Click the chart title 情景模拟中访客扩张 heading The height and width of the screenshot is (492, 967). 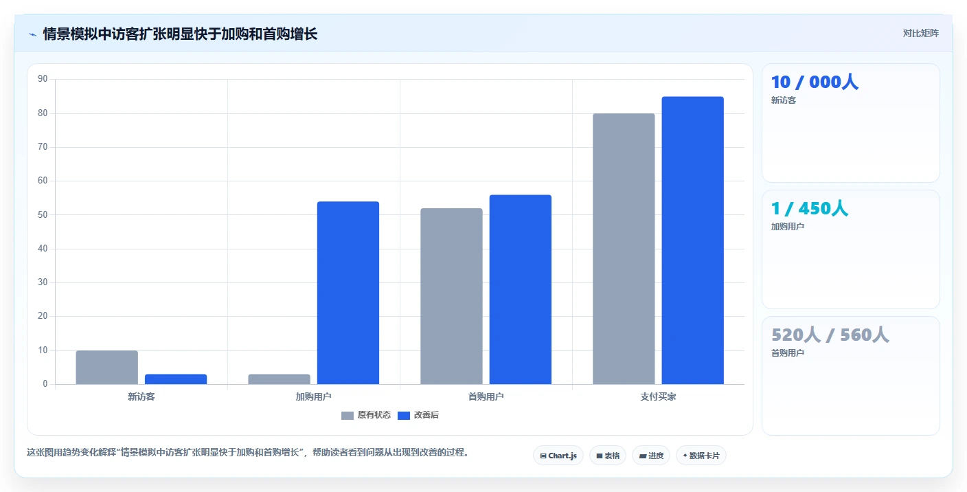pyautogui.click(x=180, y=34)
